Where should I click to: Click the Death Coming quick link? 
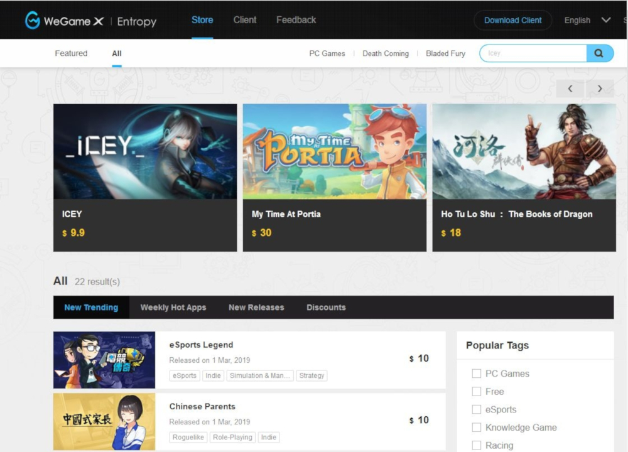click(x=386, y=53)
